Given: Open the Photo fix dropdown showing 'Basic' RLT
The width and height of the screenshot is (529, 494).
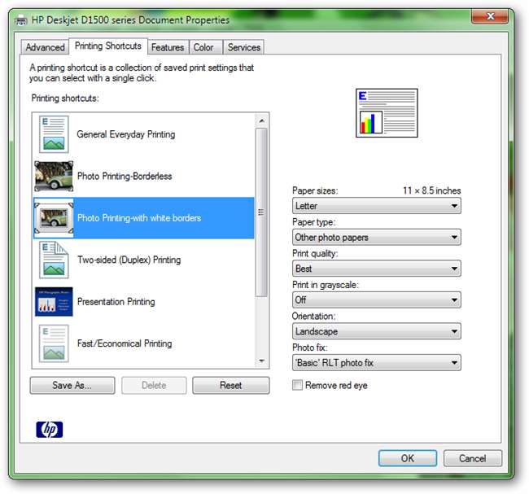Looking at the screenshot, I should (x=377, y=363).
